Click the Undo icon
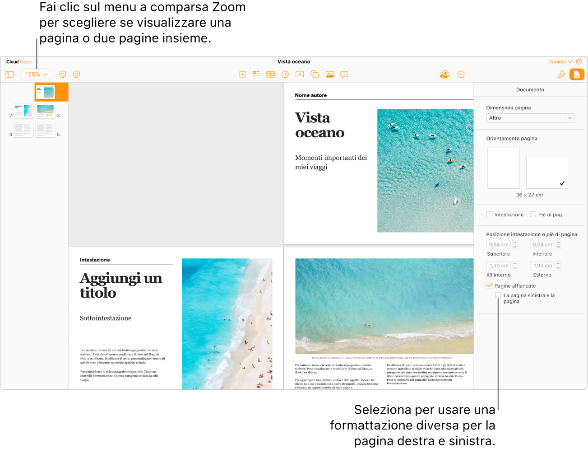This screenshot has height=453, width=588. [x=63, y=74]
